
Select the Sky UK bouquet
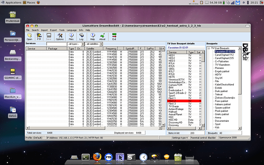(x=219, y=78)
